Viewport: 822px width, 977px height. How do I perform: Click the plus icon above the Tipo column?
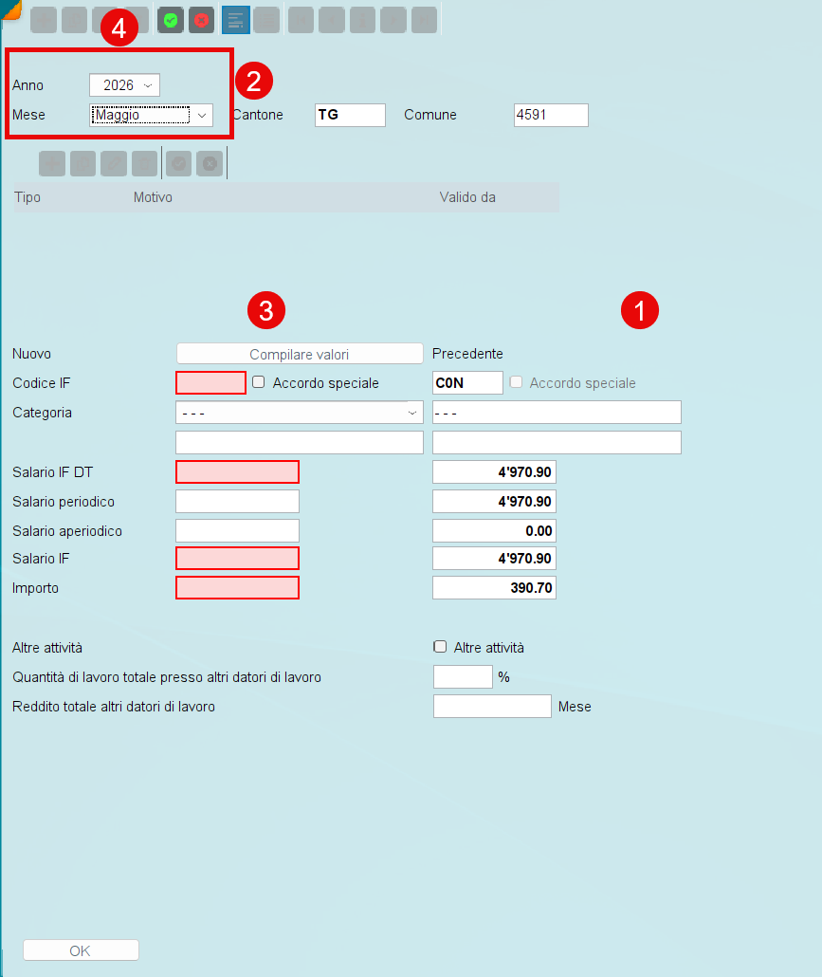pyautogui.click(x=52, y=163)
